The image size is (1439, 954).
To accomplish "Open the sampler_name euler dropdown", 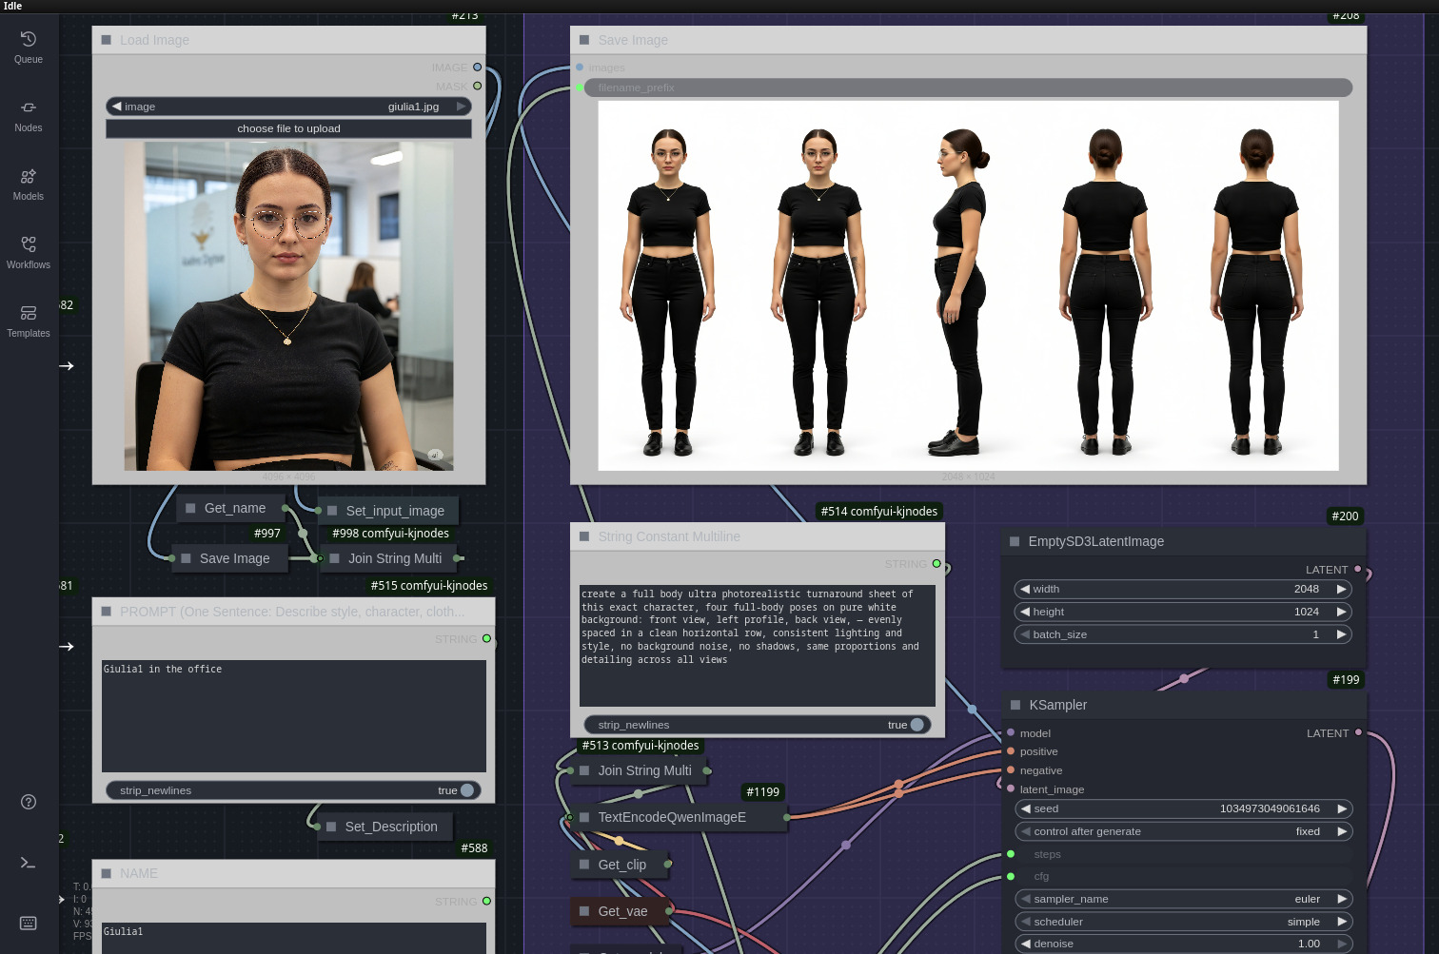I will point(1183,899).
